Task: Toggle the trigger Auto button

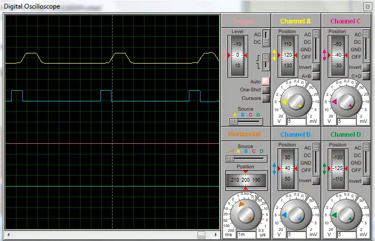Action: tap(266, 81)
